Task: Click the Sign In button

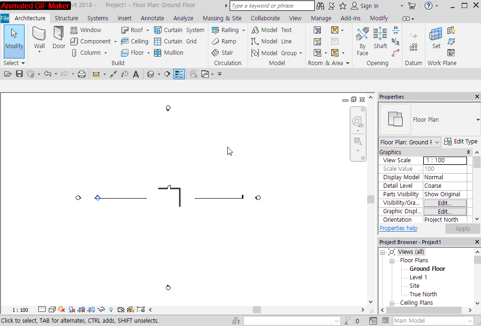Action: [x=364, y=6]
